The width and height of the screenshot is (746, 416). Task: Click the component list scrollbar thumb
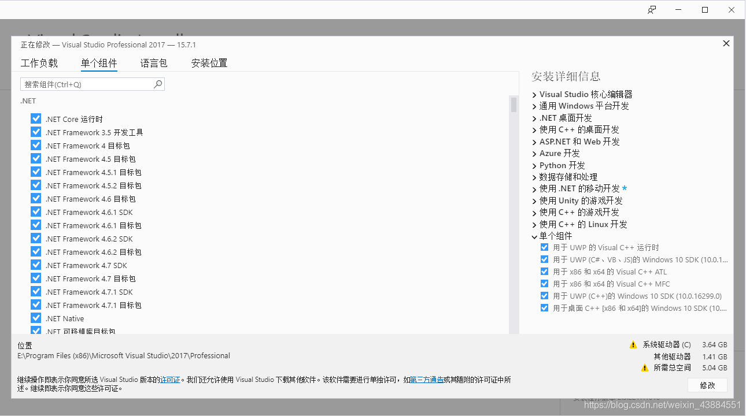[x=514, y=105]
